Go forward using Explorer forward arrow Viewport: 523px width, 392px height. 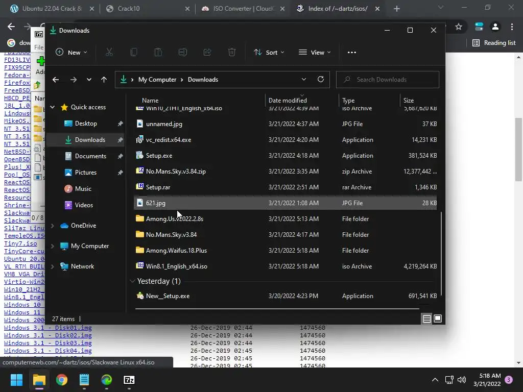tap(74, 80)
